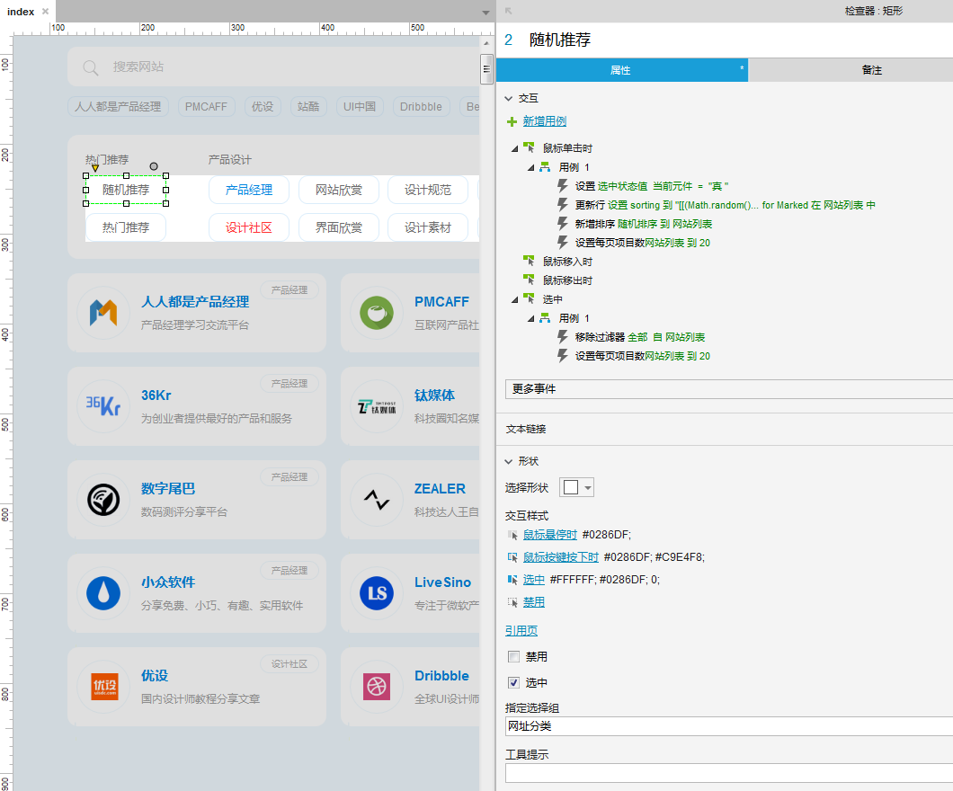Click the 选中 interaction style icon
Image resolution: width=953 pixels, height=791 pixels.
(512, 580)
